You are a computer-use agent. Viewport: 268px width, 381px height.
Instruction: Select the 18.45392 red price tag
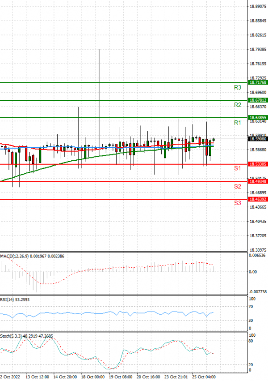coord(258,199)
